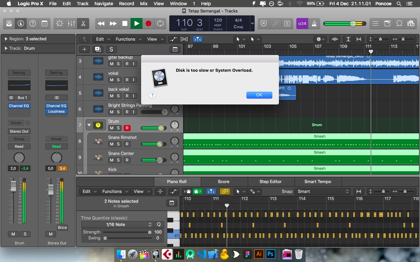The height and width of the screenshot is (262, 420).
Task: Open the Snap Smart dropdown
Action: pos(322,191)
